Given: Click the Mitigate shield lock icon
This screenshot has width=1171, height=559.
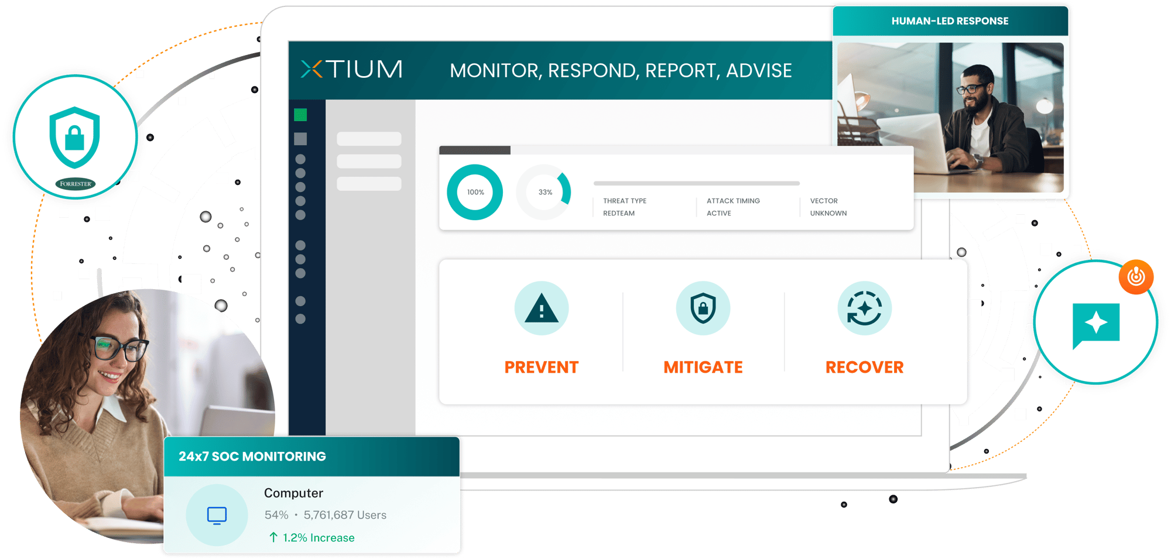Looking at the screenshot, I should [x=703, y=308].
